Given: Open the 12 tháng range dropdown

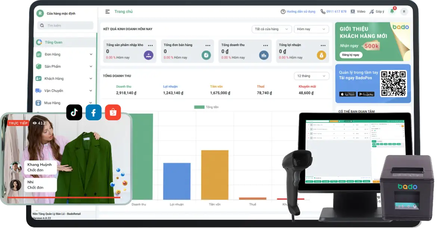Looking at the screenshot, I should click(x=312, y=76).
